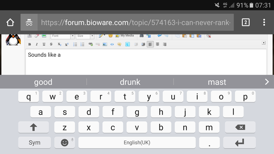Click the My Media button
The width and height of the screenshot is (274, 154).
pos(125,36)
